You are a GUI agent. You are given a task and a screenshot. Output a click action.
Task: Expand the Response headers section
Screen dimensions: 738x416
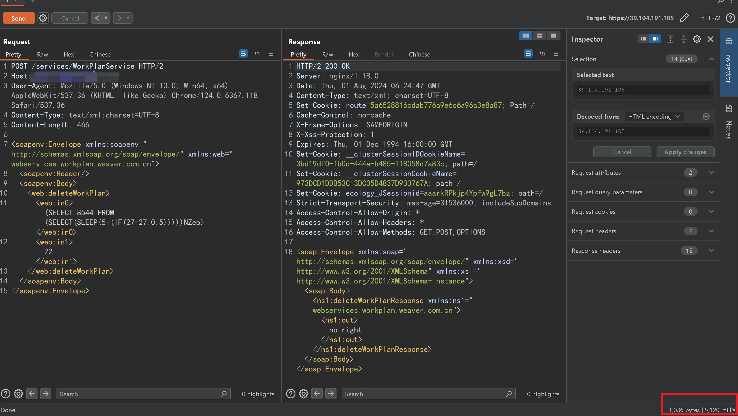tap(711, 251)
